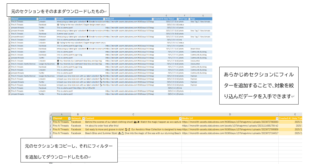The height and width of the screenshot is (164, 310).
Task: Open the Media Url filter dropdown in blue table
Action: tap(153, 19)
